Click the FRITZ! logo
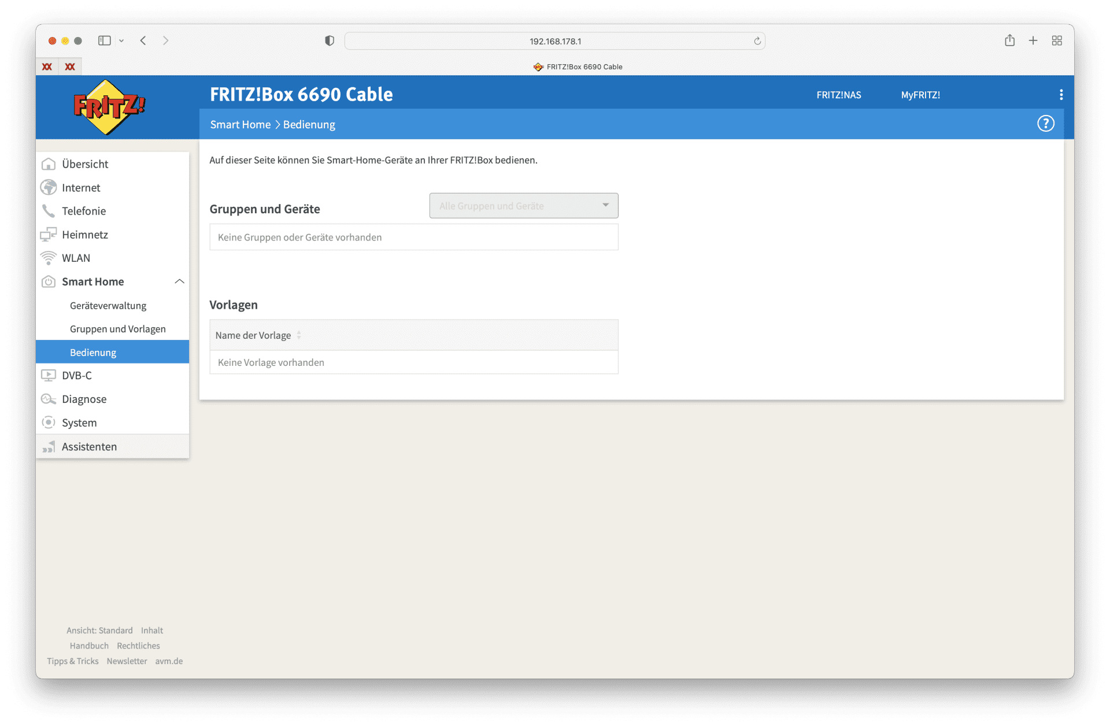 (109, 107)
